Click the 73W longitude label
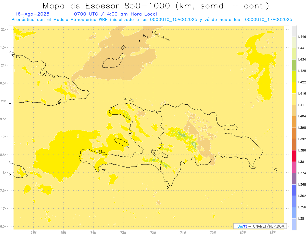The image size is (306, 236). (123, 233)
